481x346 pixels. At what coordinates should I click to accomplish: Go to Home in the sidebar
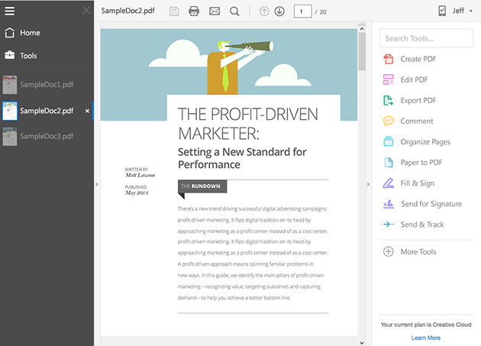pos(31,33)
